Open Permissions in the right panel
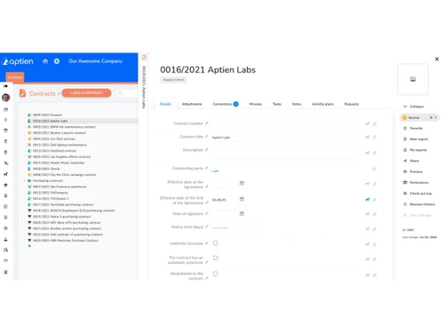444x333 pixels. pyautogui.click(x=416, y=182)
